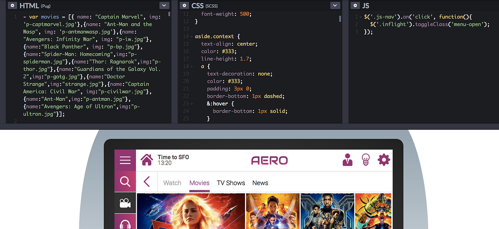Go to the home icon
499x229 pixels.
[x=146, y=160]
